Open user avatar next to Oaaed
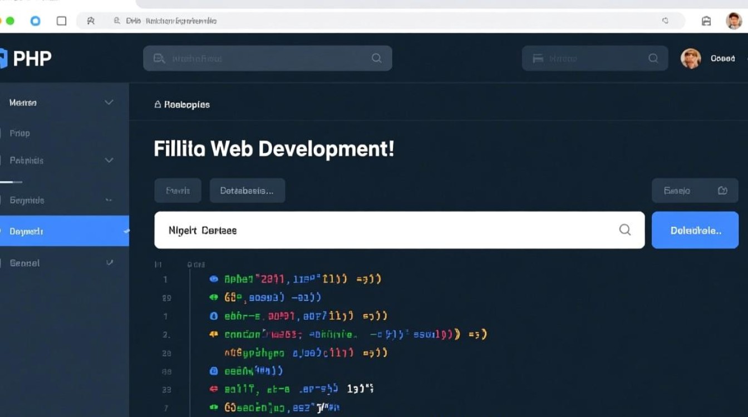 tap(691, 58)
